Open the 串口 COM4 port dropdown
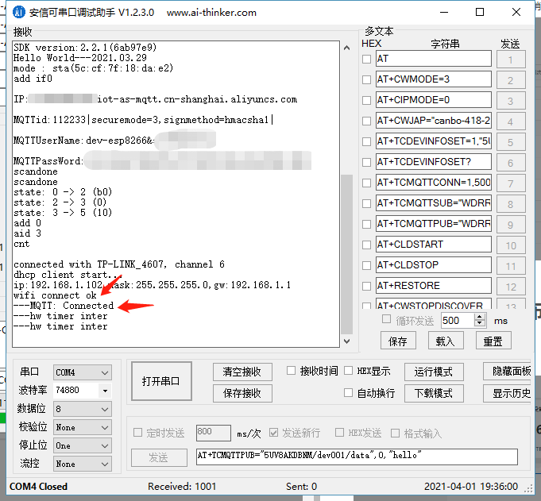This screenshot has width=541, height=501. click(83, 372)
